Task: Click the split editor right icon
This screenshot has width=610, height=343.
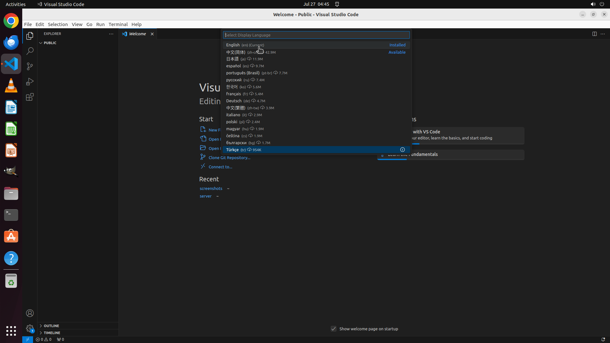Action: click(x=594, y=34)
